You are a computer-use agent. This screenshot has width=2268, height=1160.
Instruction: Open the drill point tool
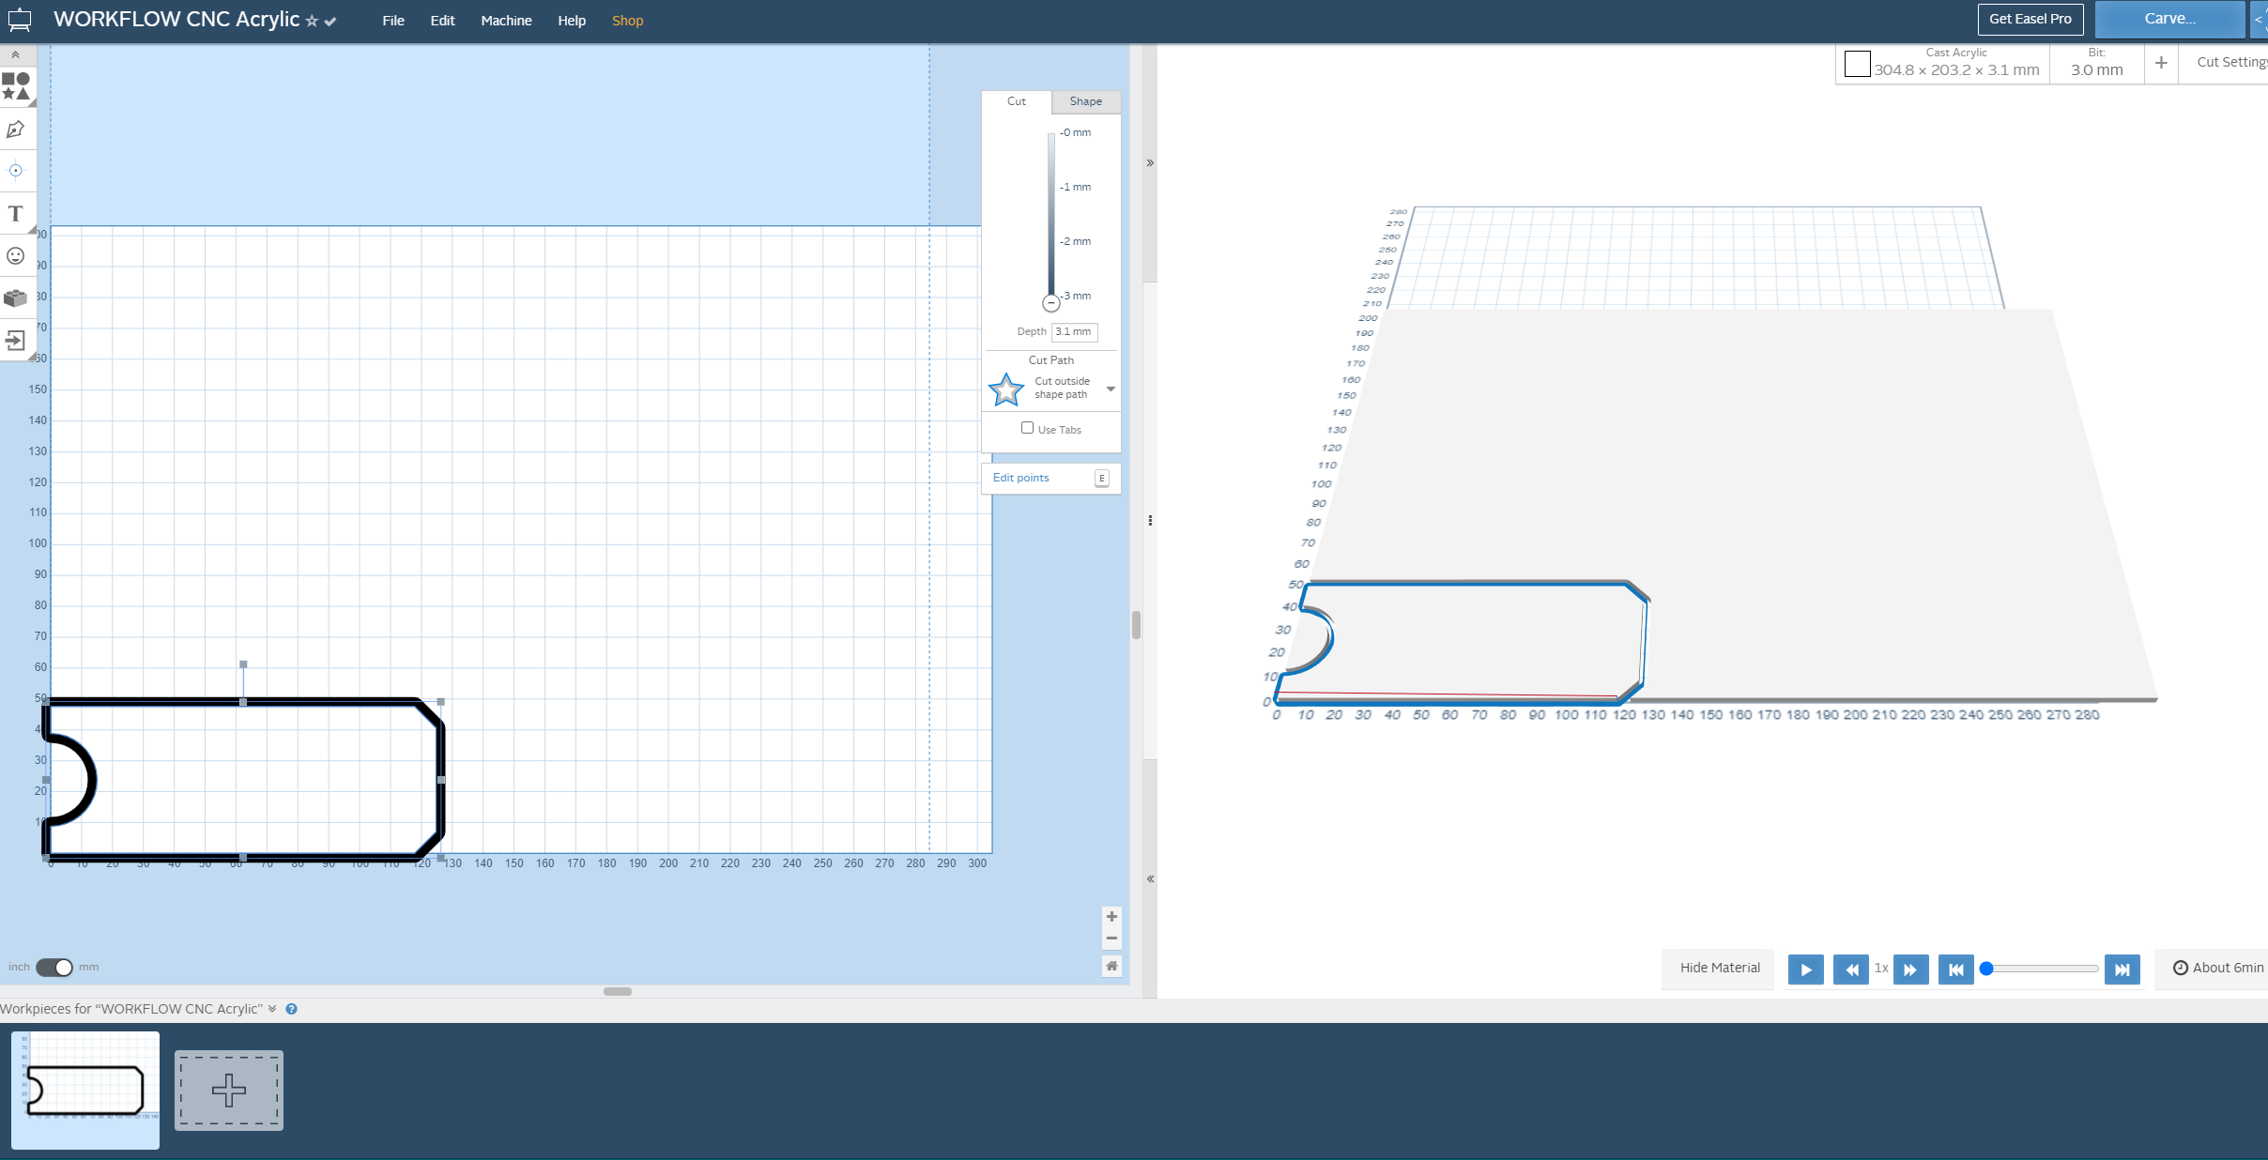click(x=17, y=171)
